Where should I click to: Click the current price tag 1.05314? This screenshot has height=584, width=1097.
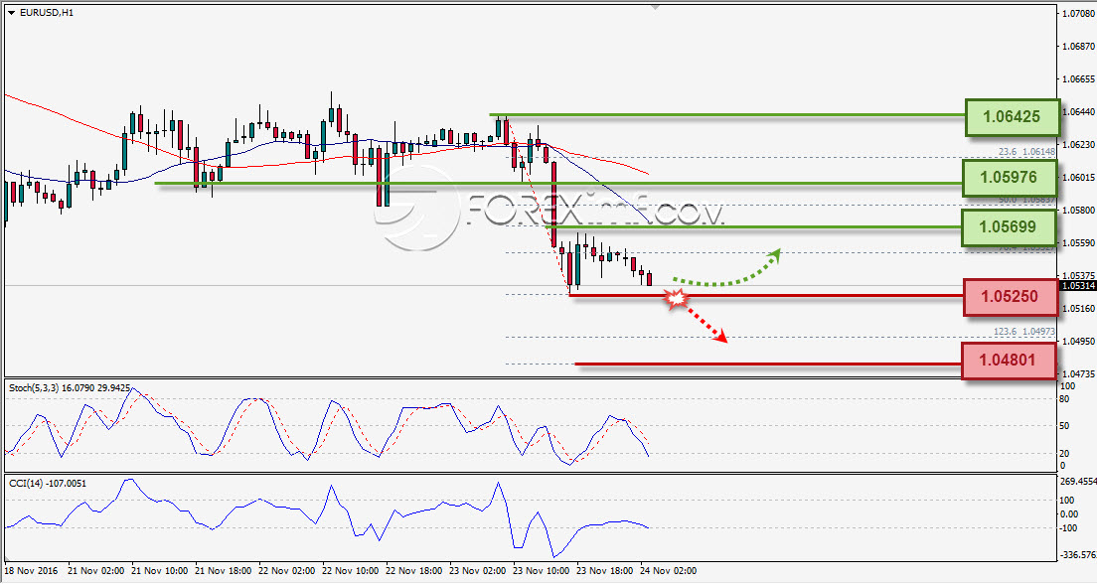click(x=1078, y=285)
